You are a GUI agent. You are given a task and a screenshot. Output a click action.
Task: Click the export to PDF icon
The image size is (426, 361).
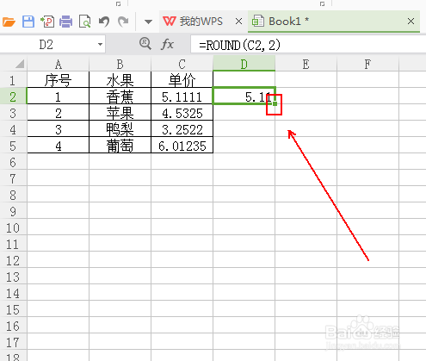click(x=47, y=22)
